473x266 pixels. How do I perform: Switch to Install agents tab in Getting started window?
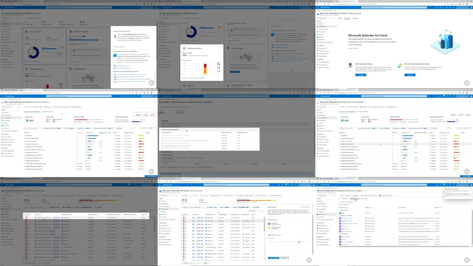[x=355, y=18]
